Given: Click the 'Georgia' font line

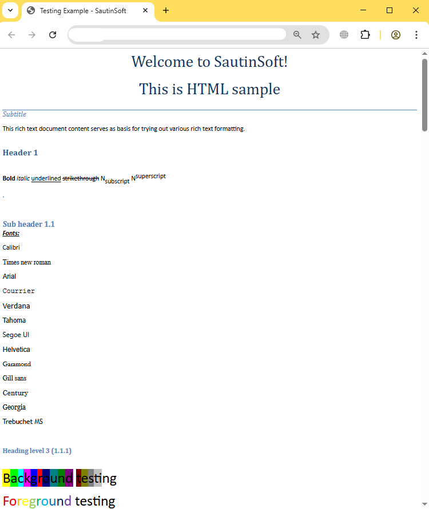Looking at the screenshot, I should click(x=14, y=407).
